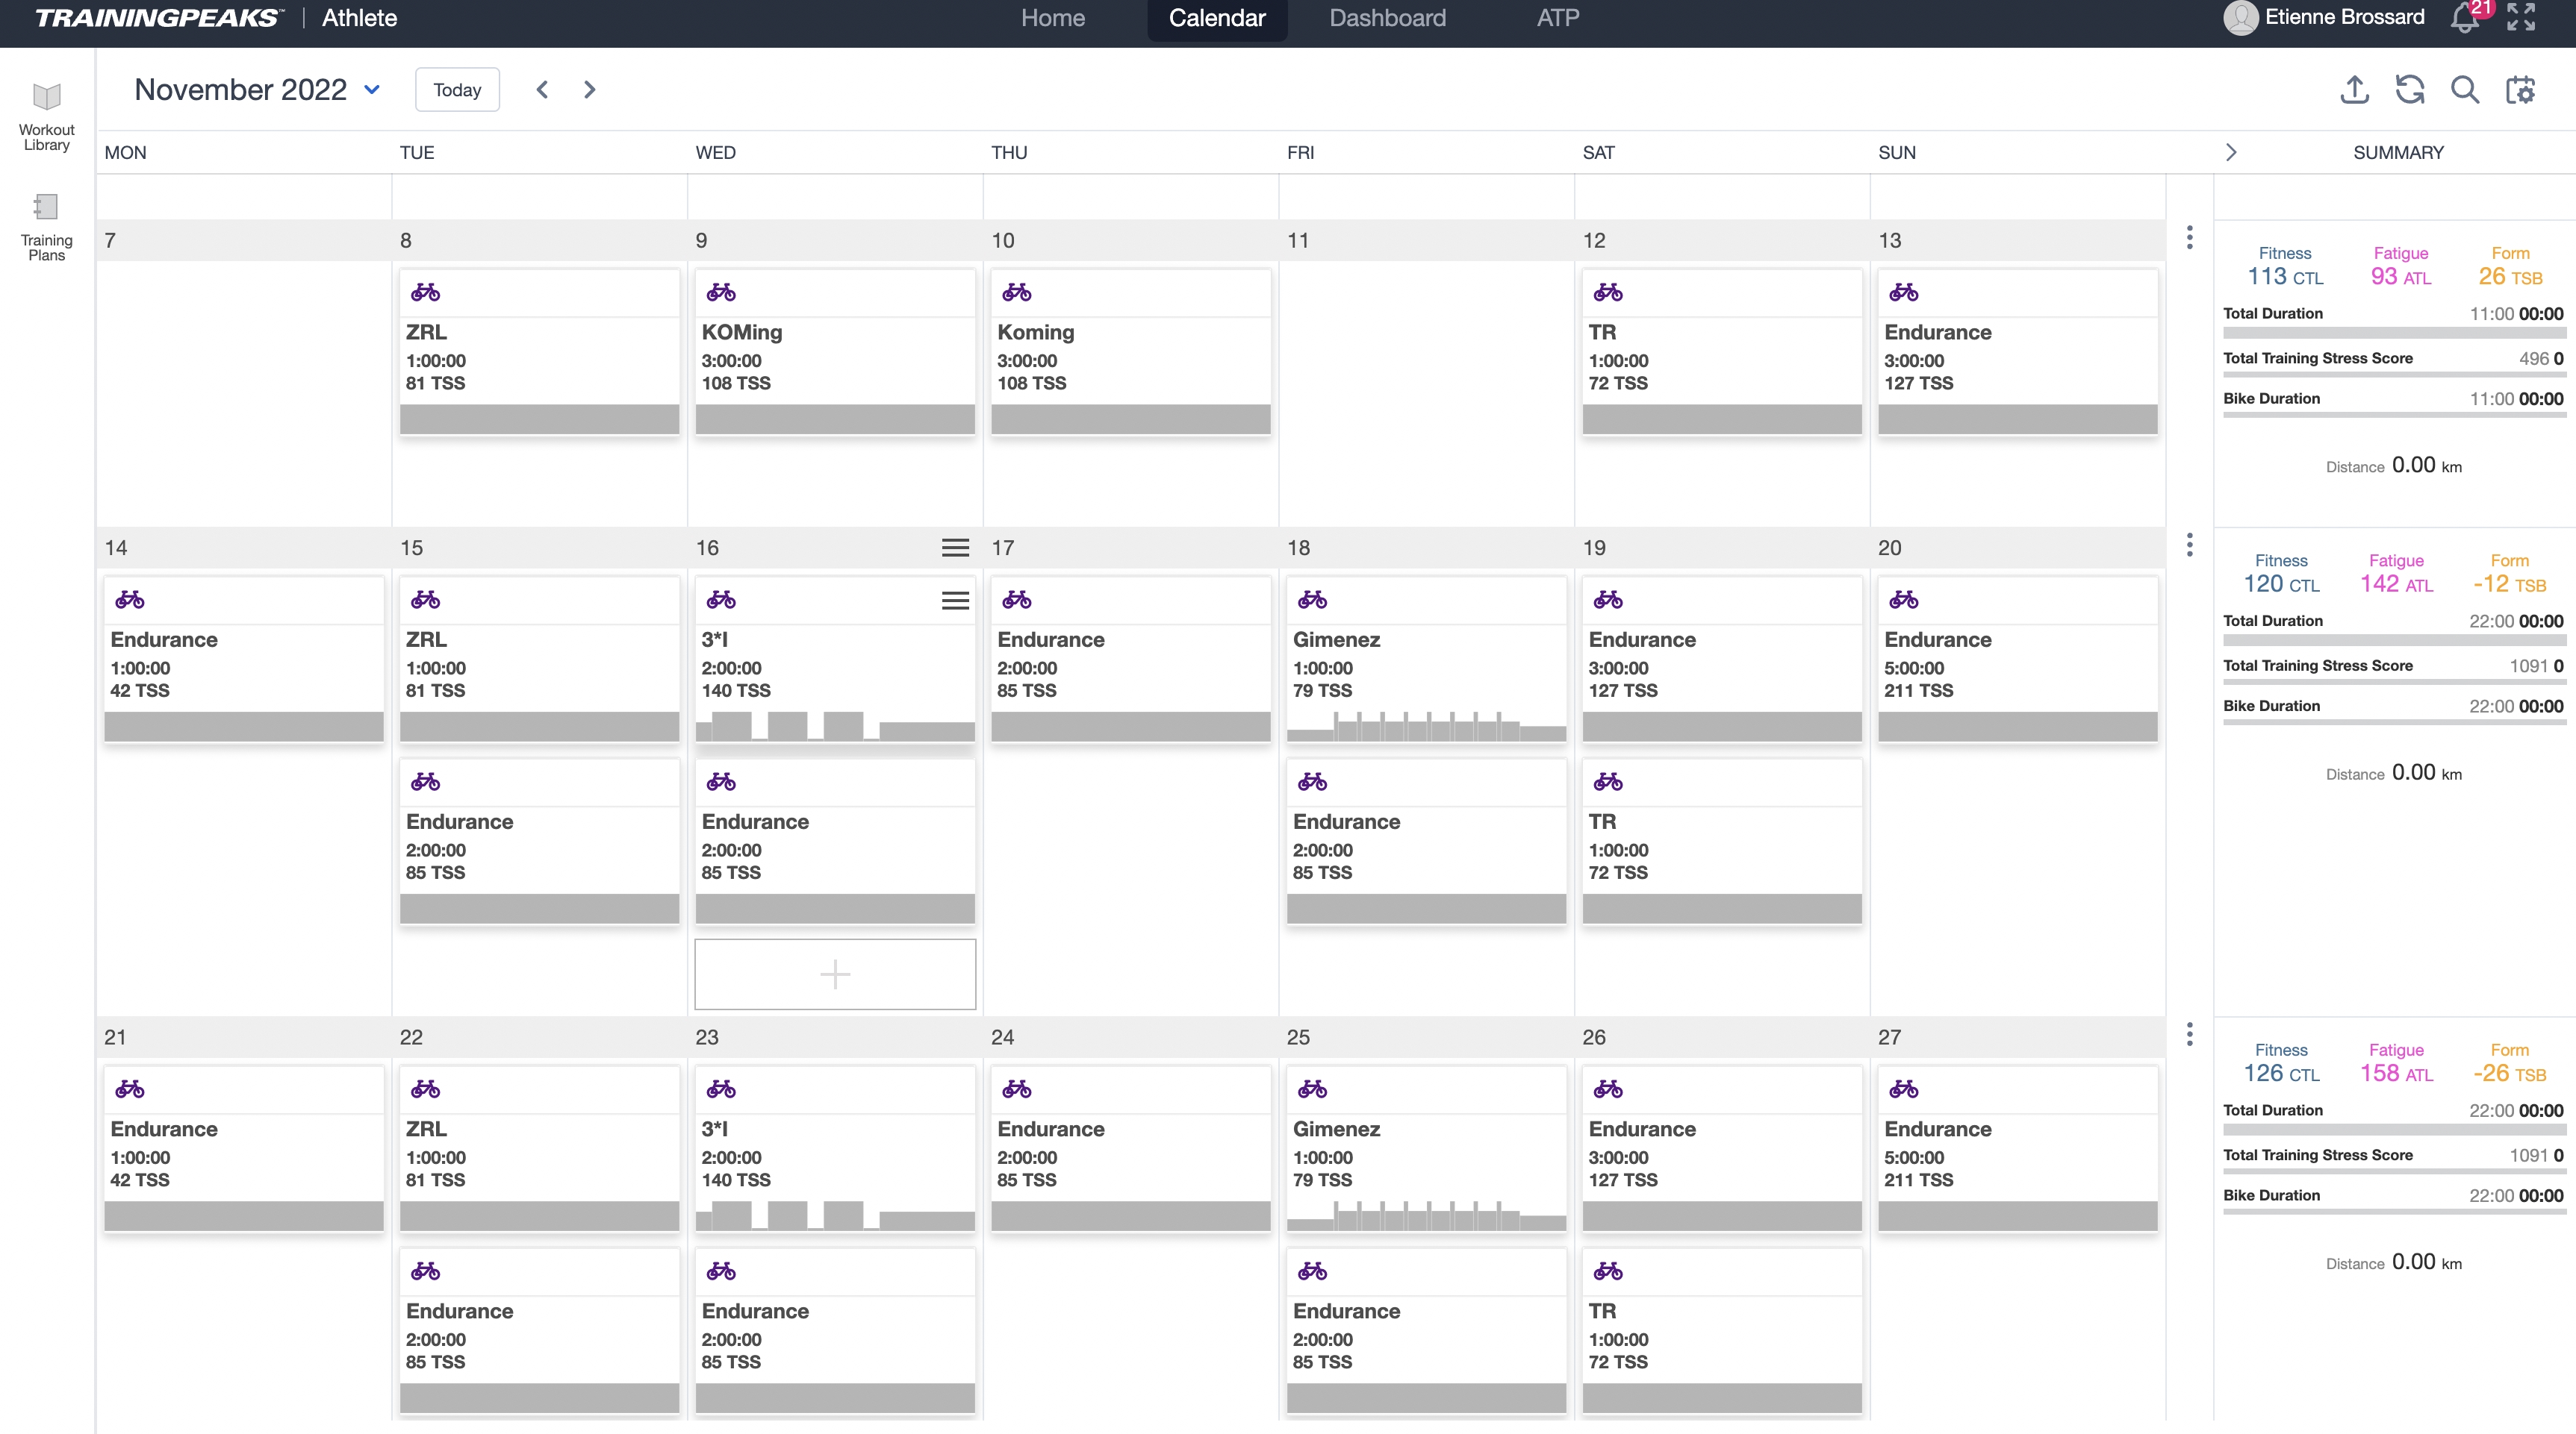Screen dimensions: 2576x1434
Task: Click the upload workout icon
Action: click(x=2355, y=90)
